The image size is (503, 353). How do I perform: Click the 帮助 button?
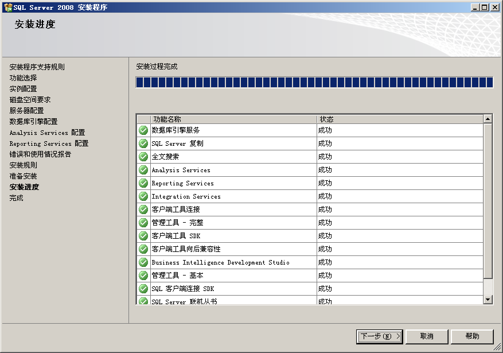tap(472, 336)
